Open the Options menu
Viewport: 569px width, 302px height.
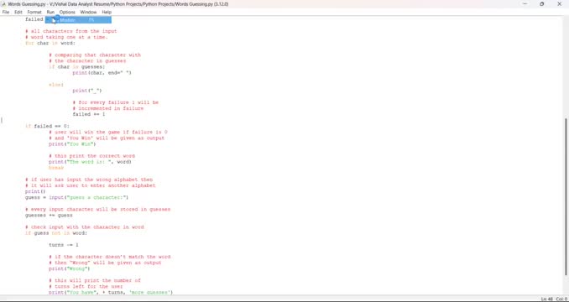[x=67, y=12]
